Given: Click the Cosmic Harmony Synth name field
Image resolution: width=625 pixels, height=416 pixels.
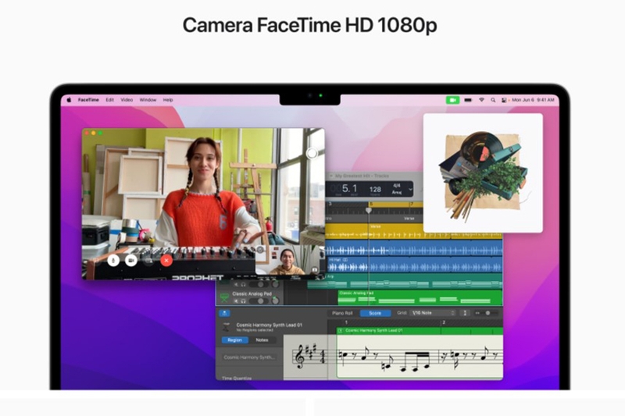Looking at the screenshot, I should (249, 357).
